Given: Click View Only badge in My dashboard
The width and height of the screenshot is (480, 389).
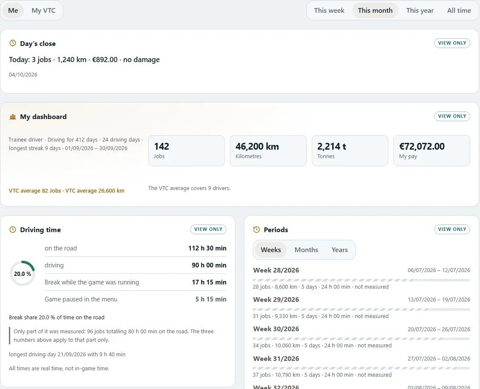Looking at the screenshot, I should 452,116.
